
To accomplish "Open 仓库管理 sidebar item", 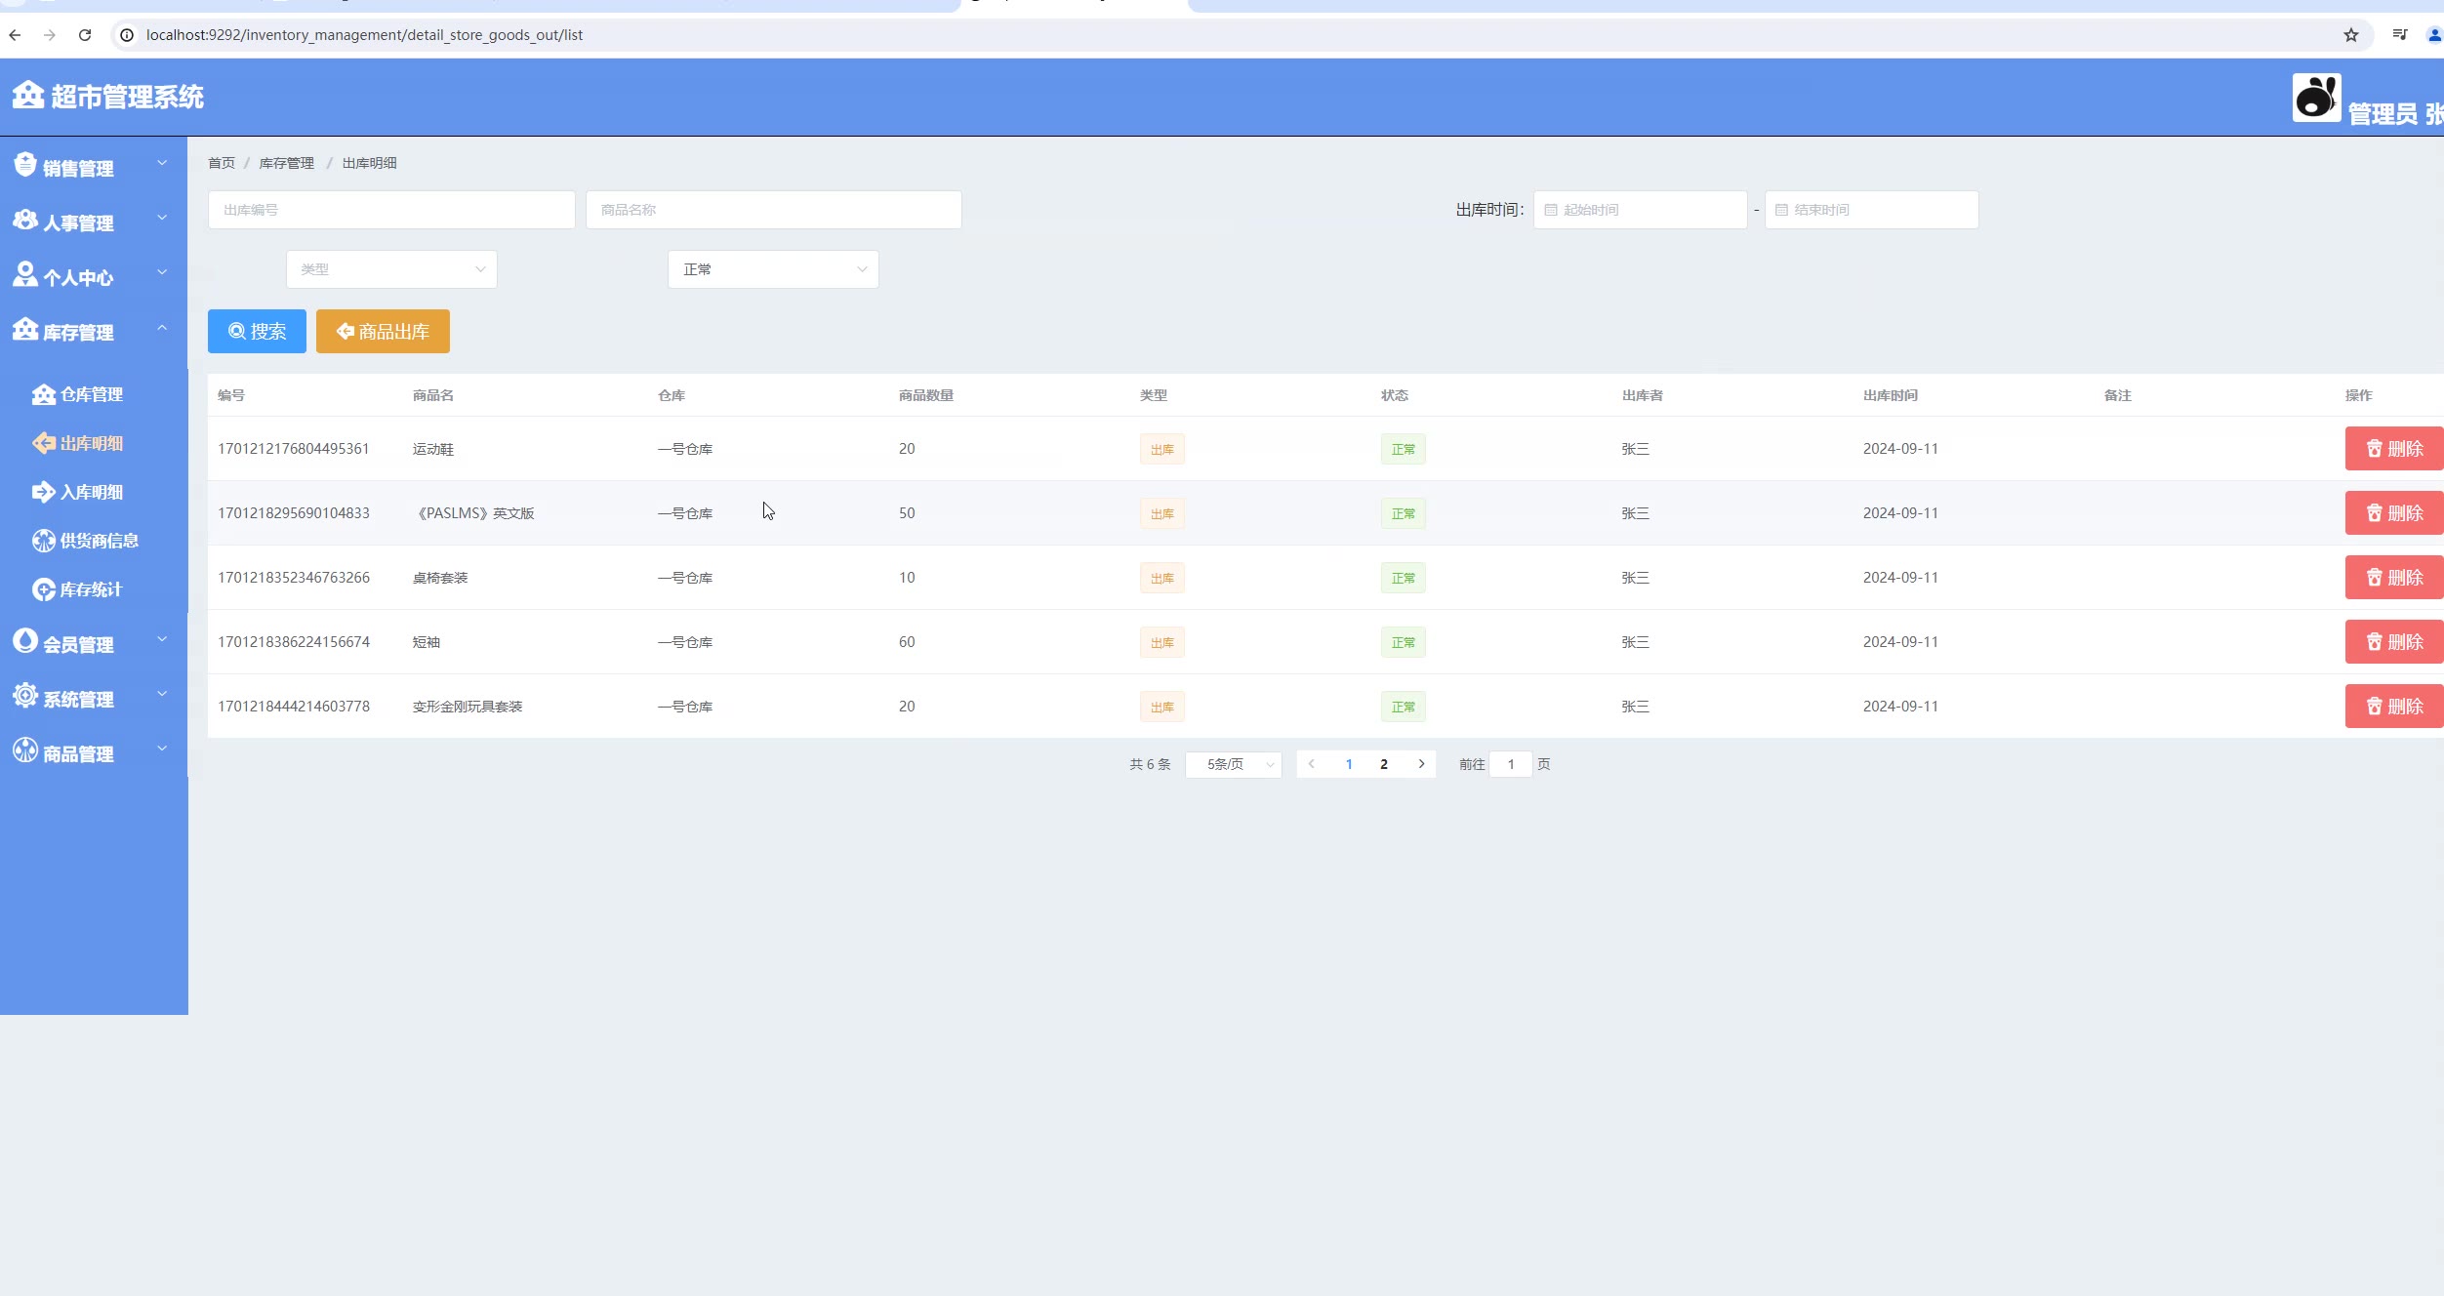I will point(91,394).
